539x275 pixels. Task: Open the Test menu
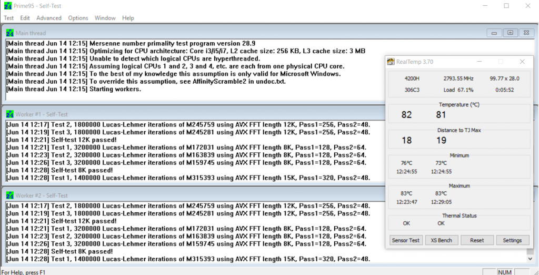tap(9, 18)
